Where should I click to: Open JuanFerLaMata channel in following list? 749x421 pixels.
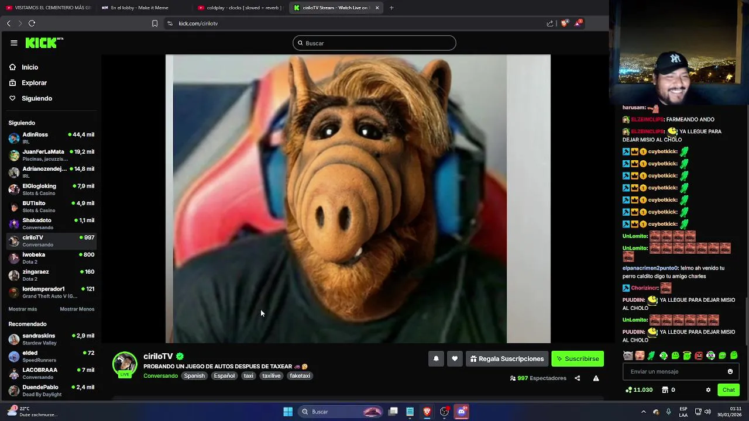click(x=51, y=155)
